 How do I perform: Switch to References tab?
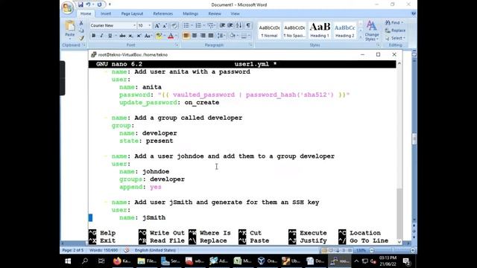162,13
